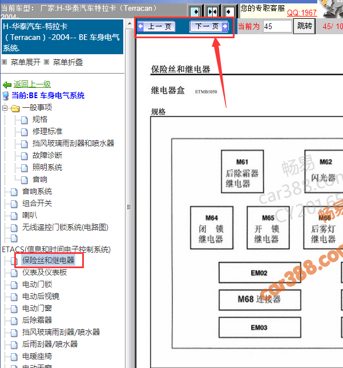Viewport: 343px width, 368px height.
Task: Click the M64 闭锁继电器 box in diagram
Action: pyautogui.click(x=212, y=228)
